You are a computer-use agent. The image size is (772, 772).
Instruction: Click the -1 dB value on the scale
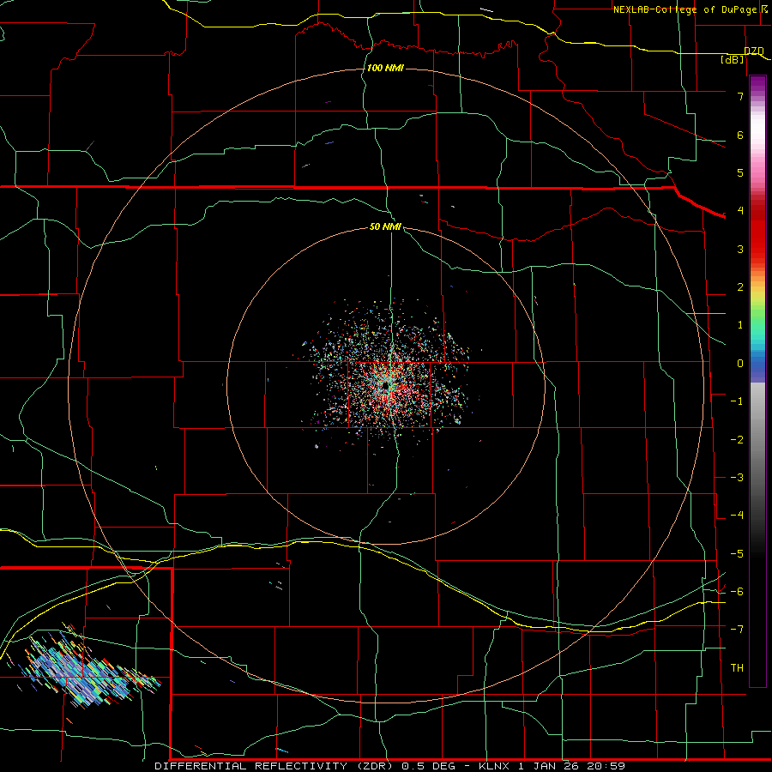pyautogui.click(x=737, y=401)
